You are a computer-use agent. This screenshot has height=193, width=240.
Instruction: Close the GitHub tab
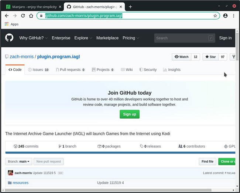pos(121,7)
